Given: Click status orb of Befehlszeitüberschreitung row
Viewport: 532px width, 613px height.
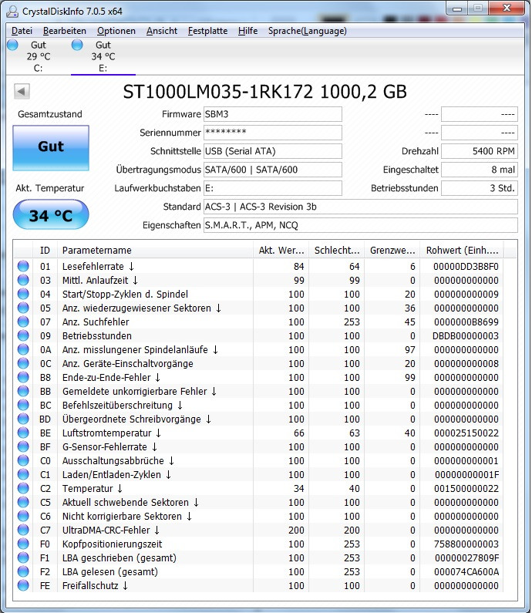Looking at the screenshot, I should pos(23,405).
